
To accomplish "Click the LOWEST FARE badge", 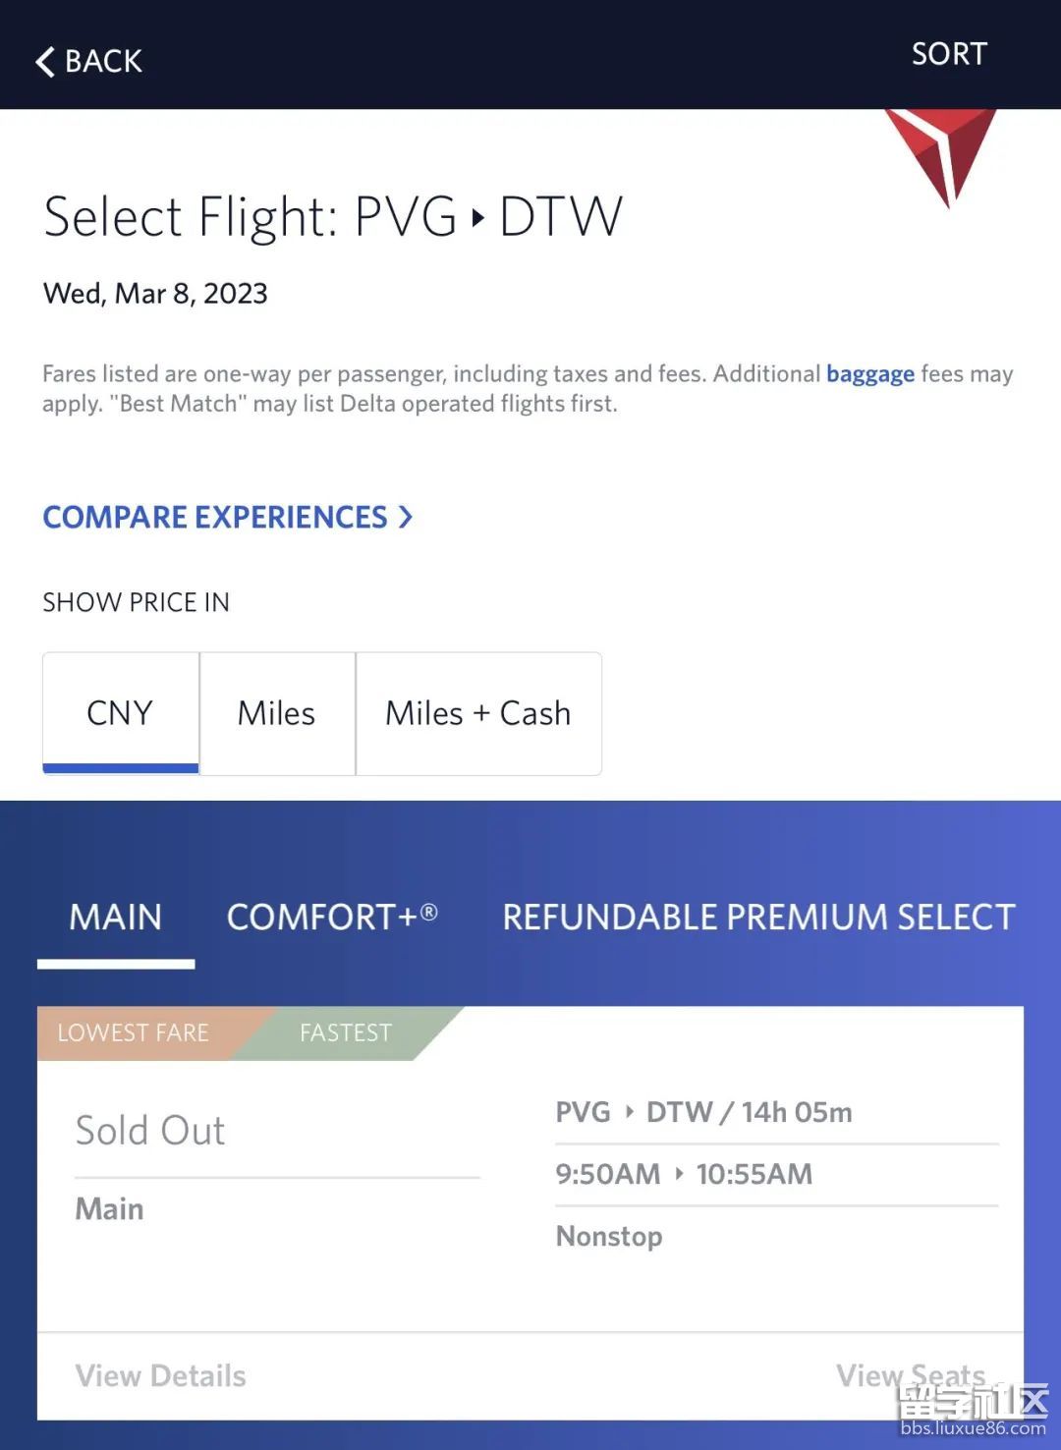I will click(x=134, y=1032).
